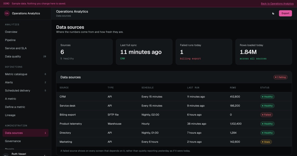Click the Warehouse type cell

pos(114,124)
